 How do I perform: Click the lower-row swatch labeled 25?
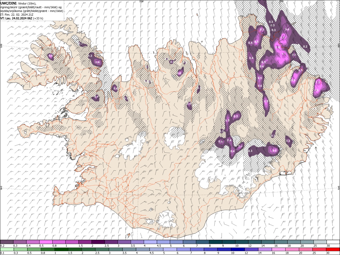[319, 249]
